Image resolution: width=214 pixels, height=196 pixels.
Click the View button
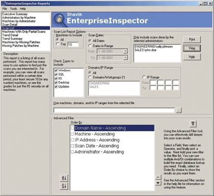tap(192, 48)
